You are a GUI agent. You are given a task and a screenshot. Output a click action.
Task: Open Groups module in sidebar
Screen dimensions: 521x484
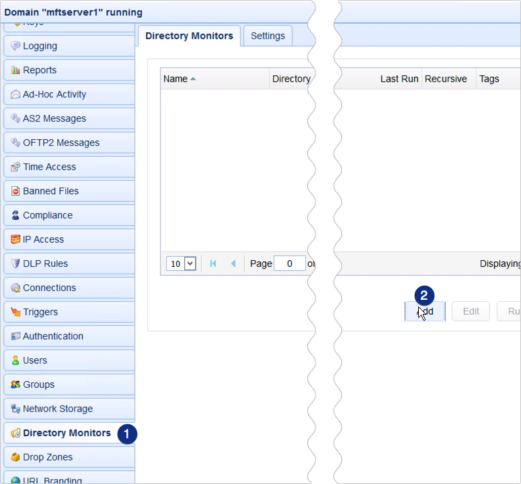point(69,385)
